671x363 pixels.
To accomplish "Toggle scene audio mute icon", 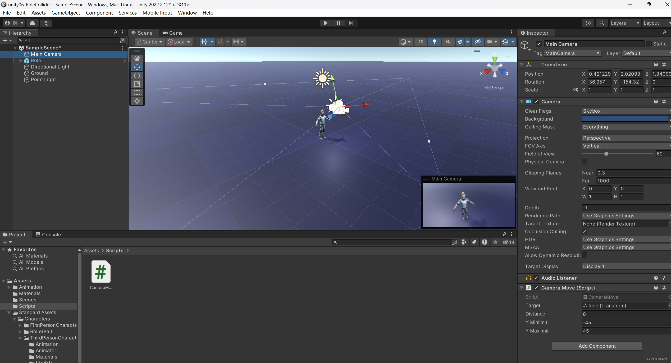I will tap(448, 42).
